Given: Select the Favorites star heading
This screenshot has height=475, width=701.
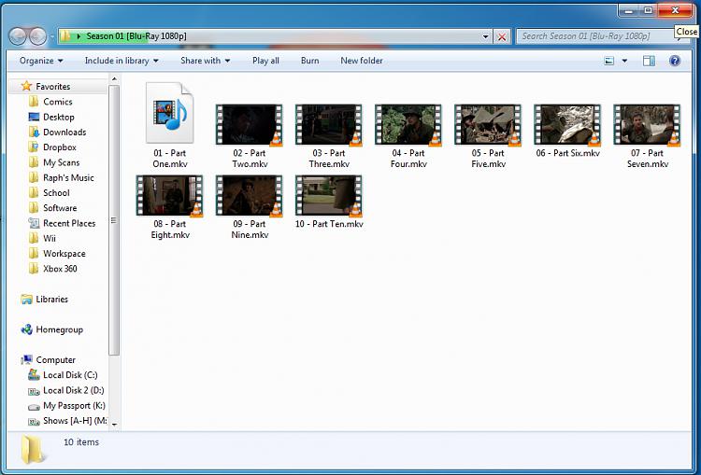Looking at the screenshot, I should pyautogui.click(x=46, y=86).
